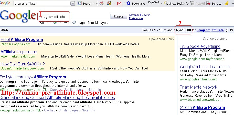Expand the PageRank dropdown arrow

click(162, 4)
